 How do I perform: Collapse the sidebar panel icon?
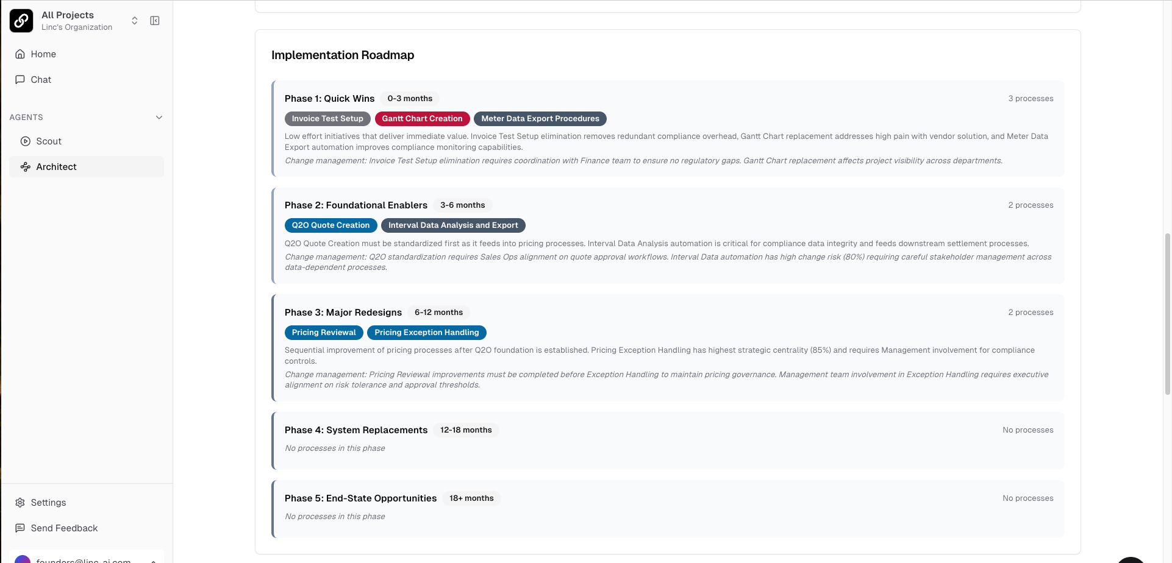click(155, 21)
